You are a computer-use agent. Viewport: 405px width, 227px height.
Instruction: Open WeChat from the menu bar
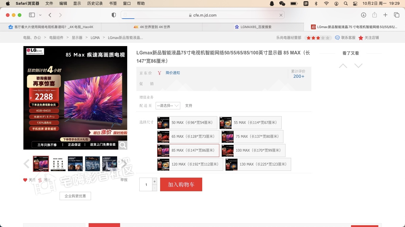282,4
